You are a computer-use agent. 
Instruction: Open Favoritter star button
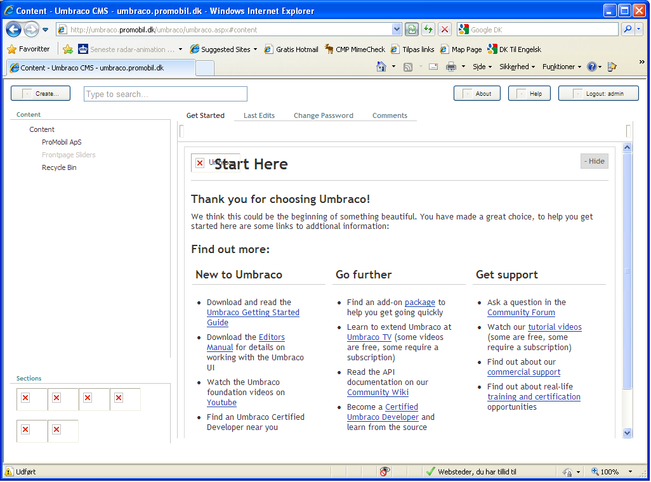click(28, 49)
